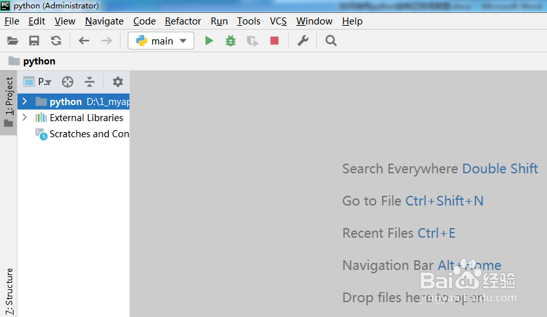Viewport: 547px width, 317px height.
Task: Navigate forward with the right arrow
Action: coord(106,41)
